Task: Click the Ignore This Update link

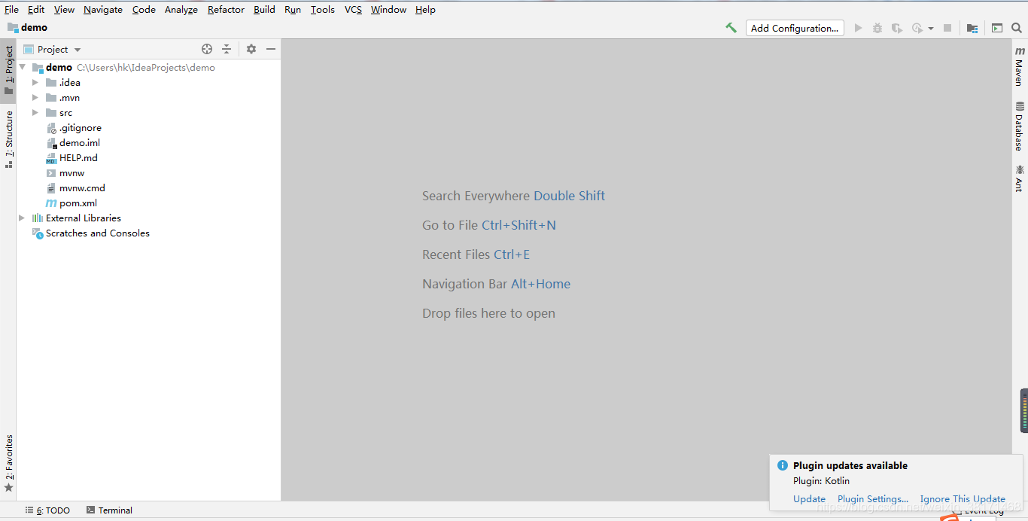Action: 963,498
